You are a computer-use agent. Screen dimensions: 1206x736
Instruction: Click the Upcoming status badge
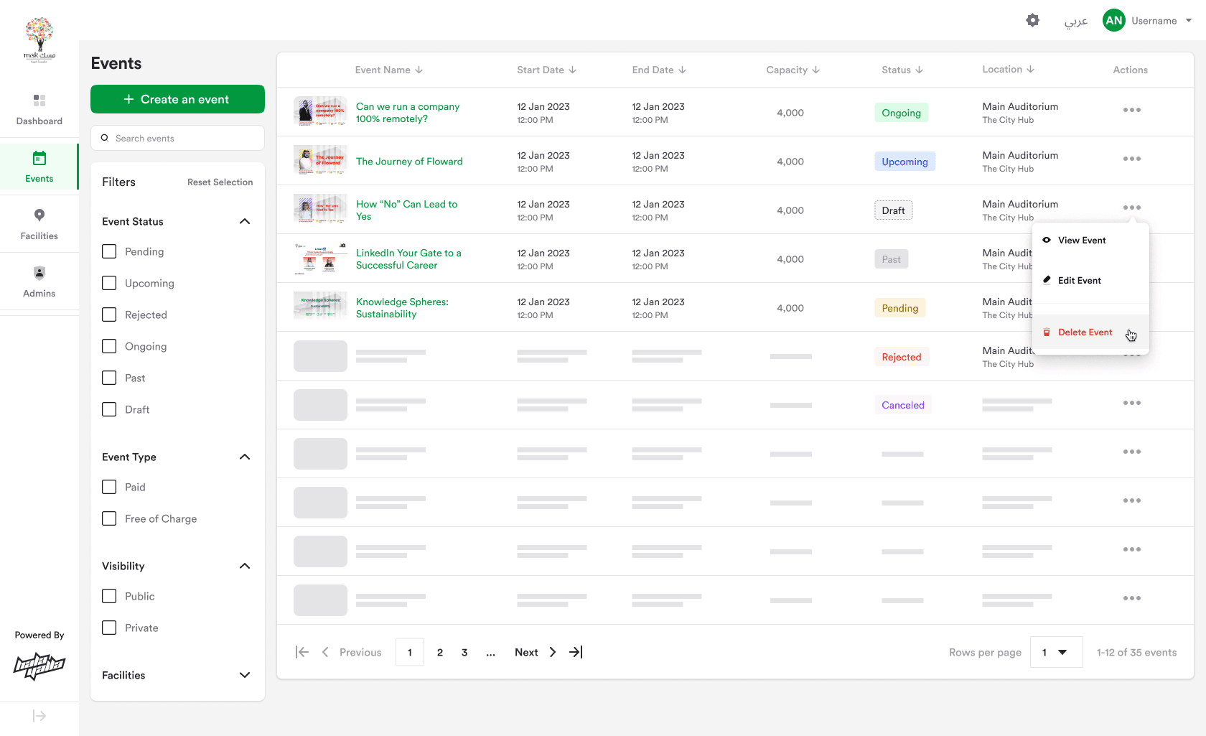pos(904,162)
